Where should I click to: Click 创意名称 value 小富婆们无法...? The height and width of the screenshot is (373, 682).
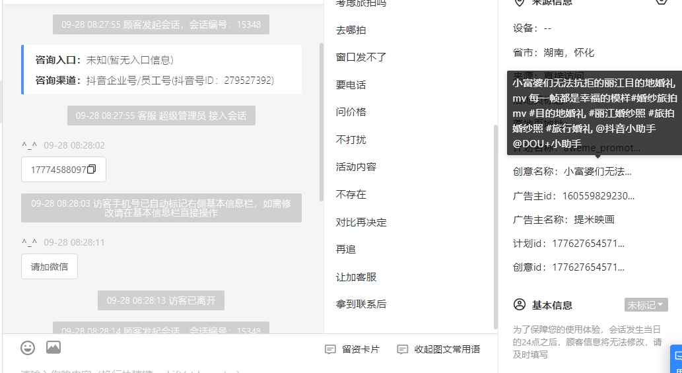click(597, 171)
